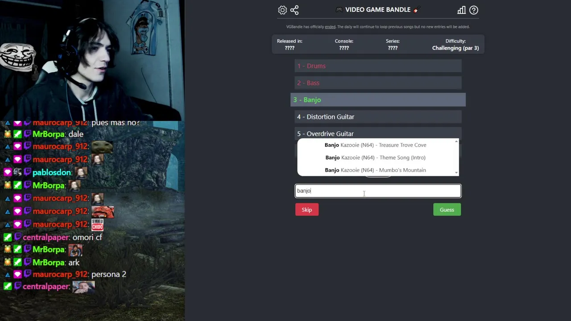Choose suggestion "Banjo Kazooie - Theme Song (Intro)"
The height and width of the screenshot is (321, 571).
click(x=375, y=157)
